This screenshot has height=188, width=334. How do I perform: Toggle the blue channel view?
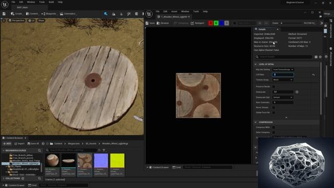pos(221,23)
